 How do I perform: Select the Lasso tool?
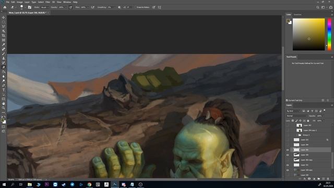tap(4, 27)
